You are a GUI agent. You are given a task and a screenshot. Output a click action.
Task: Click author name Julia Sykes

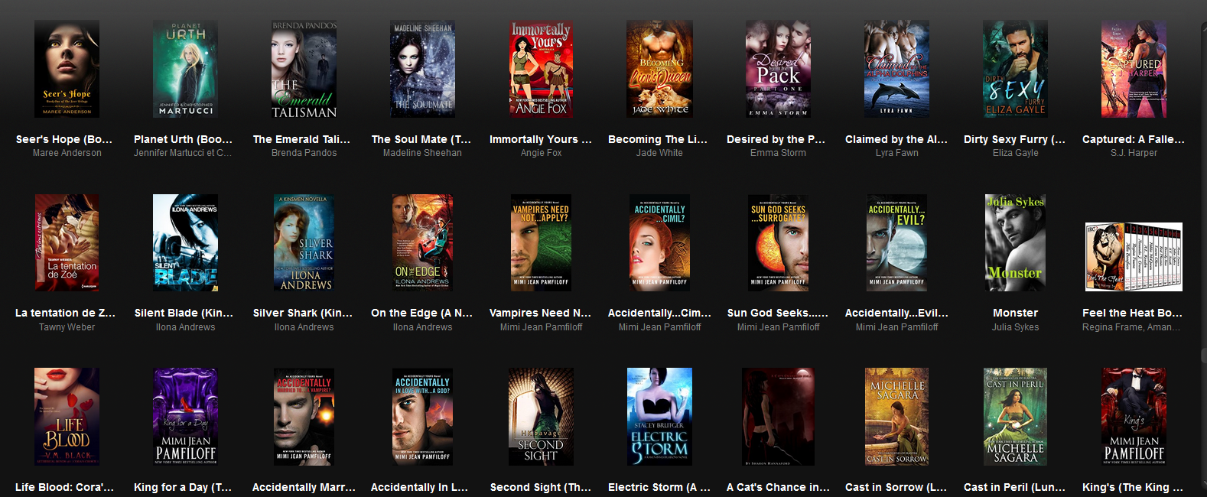(1015, 327)
